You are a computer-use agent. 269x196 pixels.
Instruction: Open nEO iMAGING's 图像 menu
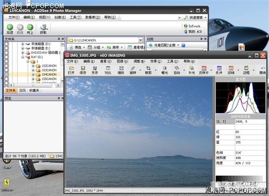click(x=122, y=61)
